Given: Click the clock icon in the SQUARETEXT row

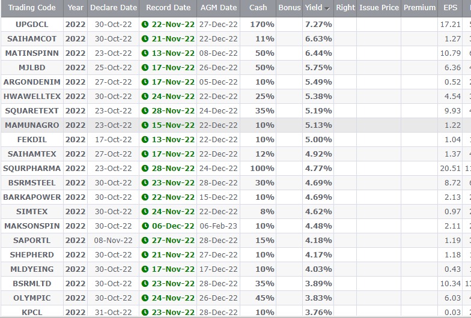Looking at the screenshot, I should (x=145, y=111).
